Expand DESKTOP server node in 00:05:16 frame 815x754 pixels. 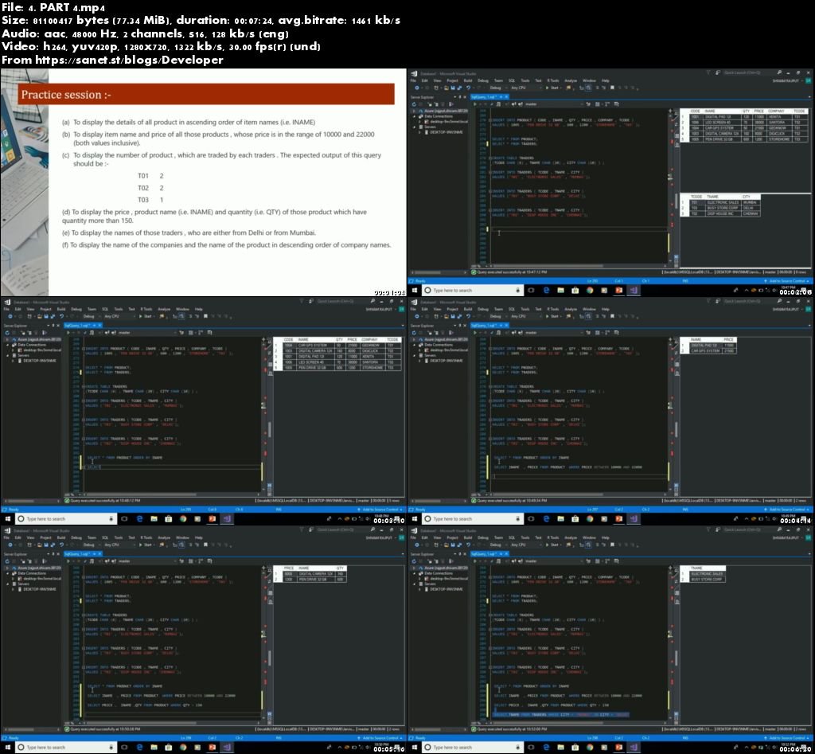point(13,589)
